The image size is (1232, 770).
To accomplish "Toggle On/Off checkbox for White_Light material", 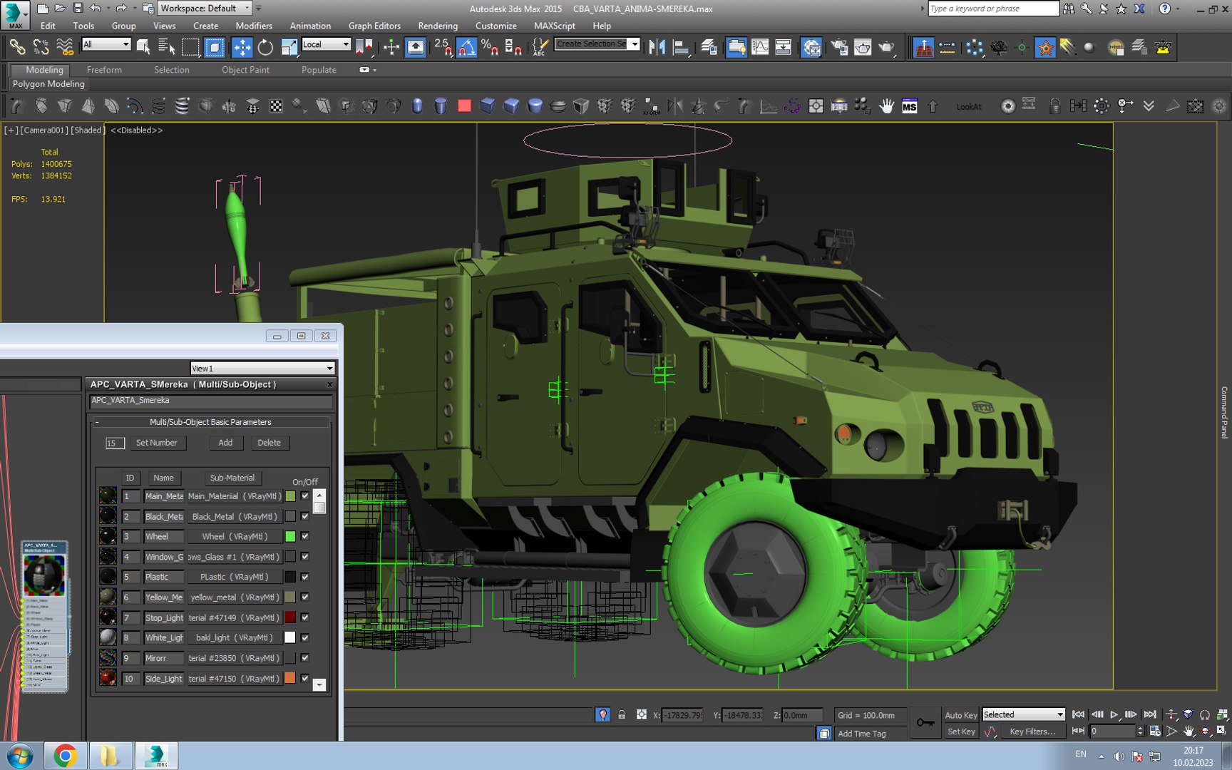I will pos(305,638).
